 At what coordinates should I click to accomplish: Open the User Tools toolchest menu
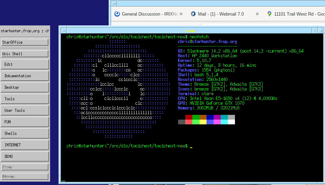point(25,110)
